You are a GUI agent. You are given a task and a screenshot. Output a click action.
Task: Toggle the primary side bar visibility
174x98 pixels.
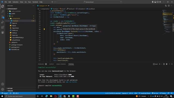(153, 2)
